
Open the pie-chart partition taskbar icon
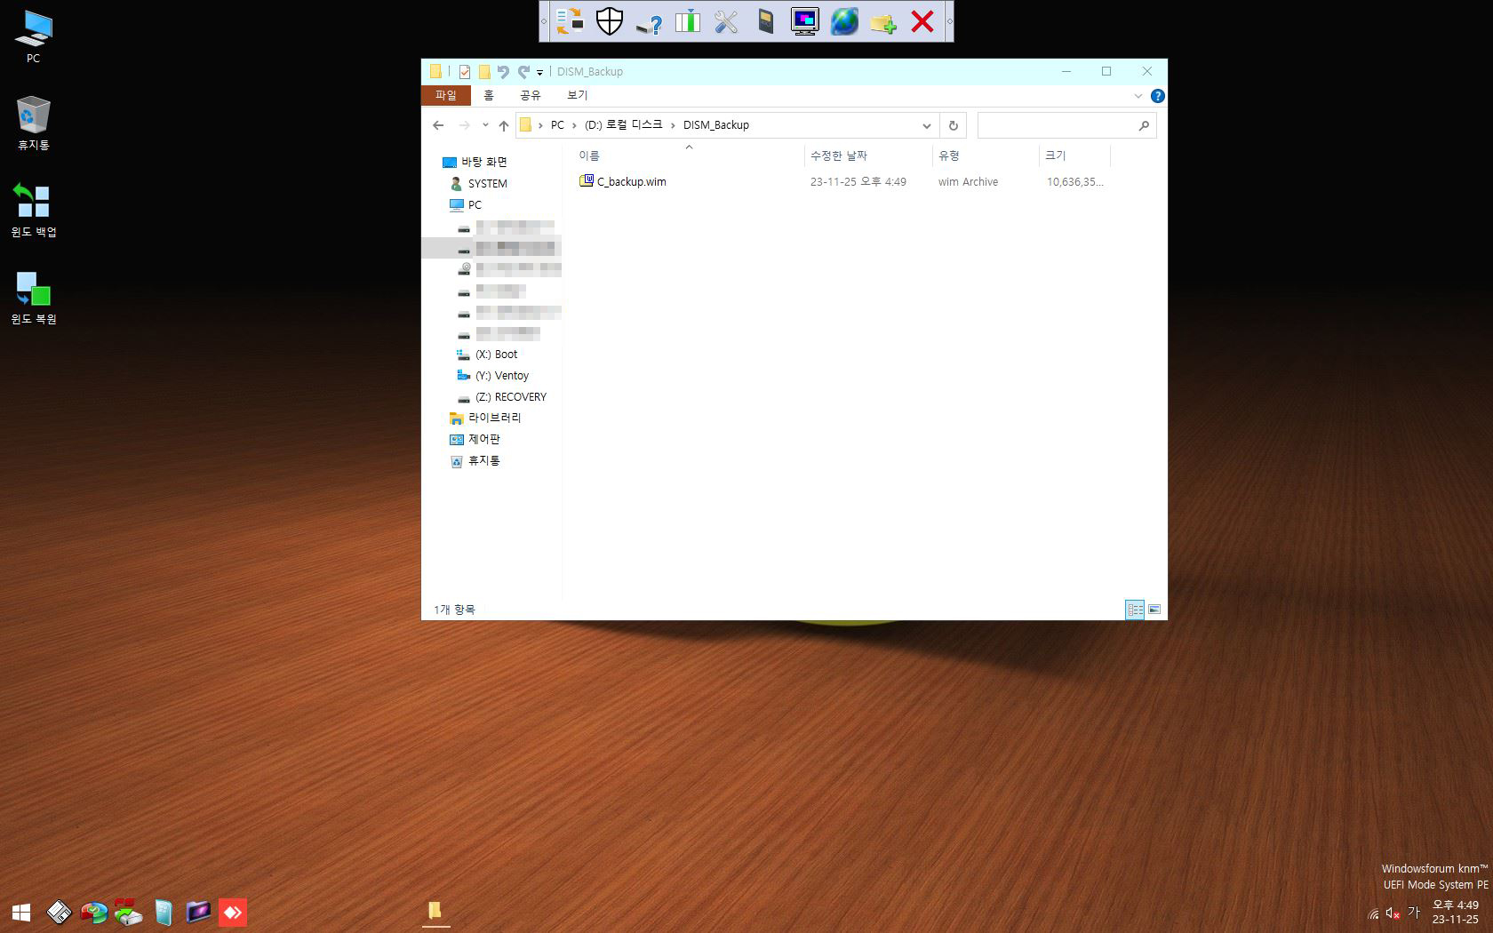click(93, 913)
